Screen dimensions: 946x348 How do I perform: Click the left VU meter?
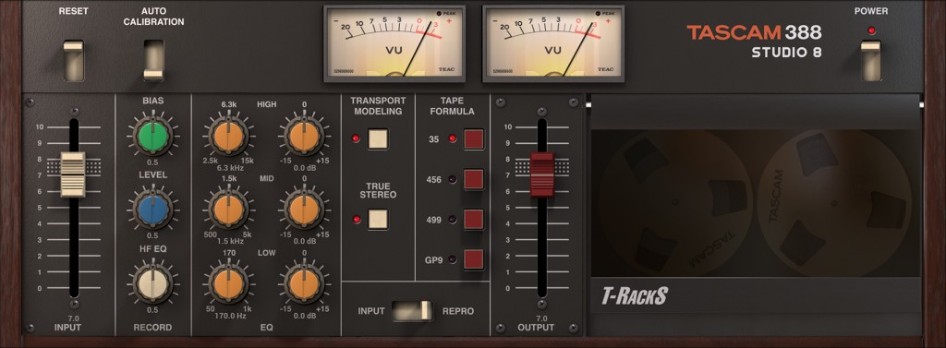(x=394, y=43)
